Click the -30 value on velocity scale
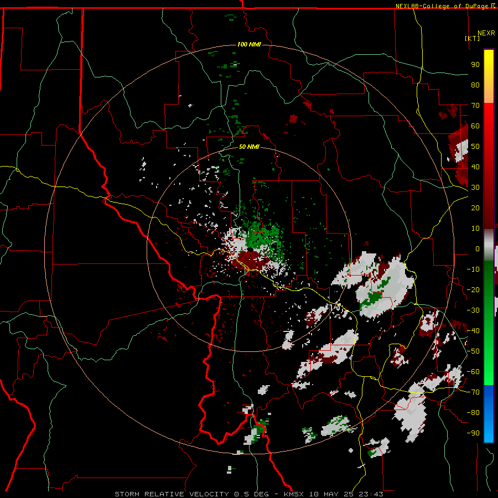The image size is (498, 498). 473,310
